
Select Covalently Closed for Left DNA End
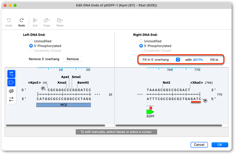pos(31,51)
